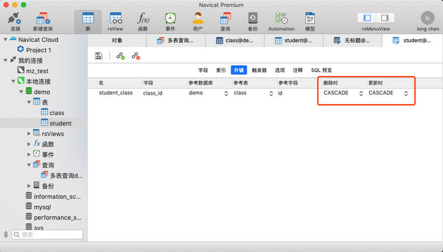Click the Save floppy disk icon
The image size is (443, 252).
click(x=99, y=56)
